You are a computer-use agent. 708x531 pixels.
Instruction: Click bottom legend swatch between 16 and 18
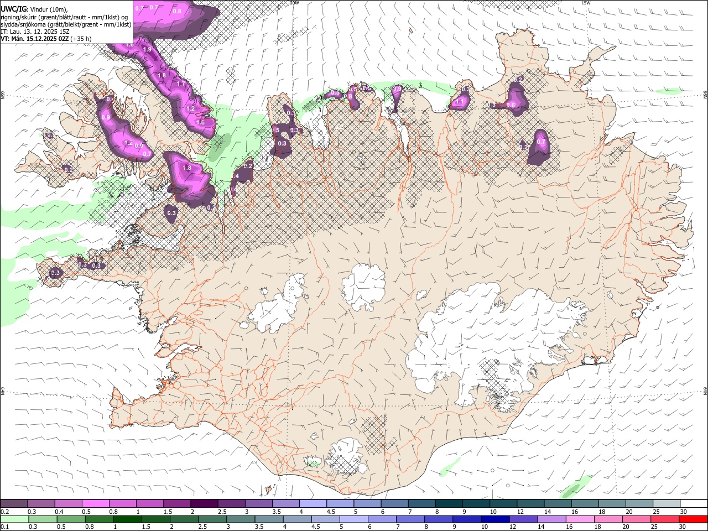pos(581,519)
